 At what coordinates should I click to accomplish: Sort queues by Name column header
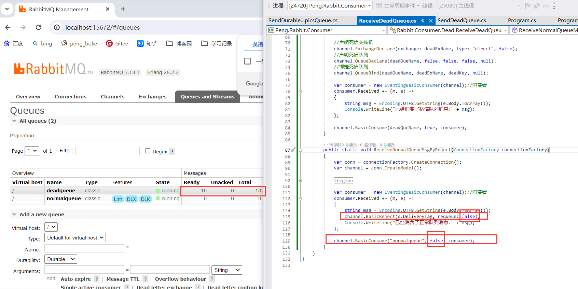pos(54,182)
